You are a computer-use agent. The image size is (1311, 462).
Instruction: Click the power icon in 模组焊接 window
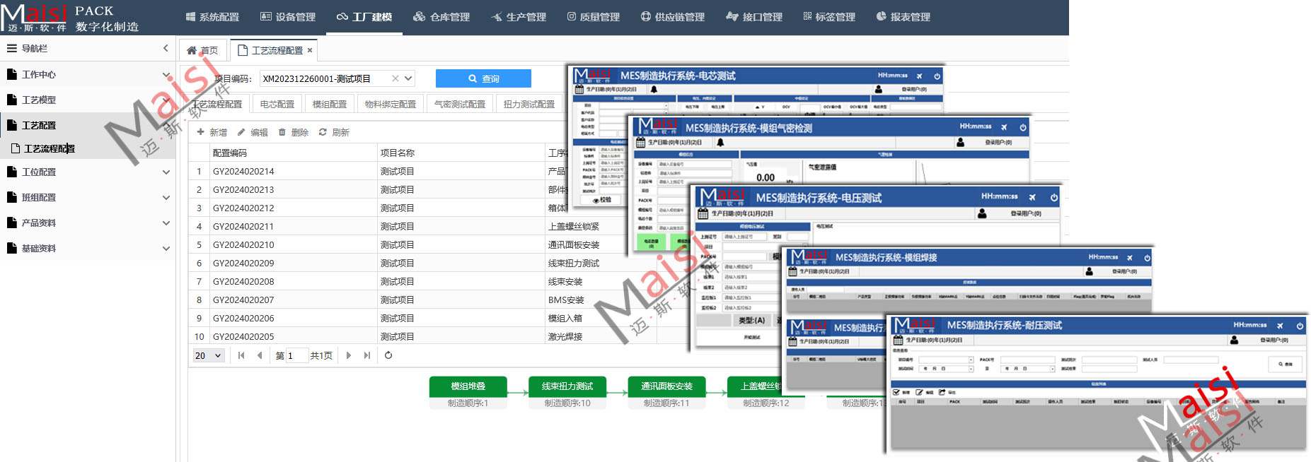tap(1147, 258)
